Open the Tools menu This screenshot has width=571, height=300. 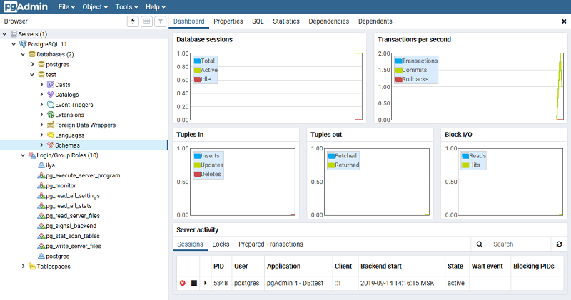click(x=127, y=7)
